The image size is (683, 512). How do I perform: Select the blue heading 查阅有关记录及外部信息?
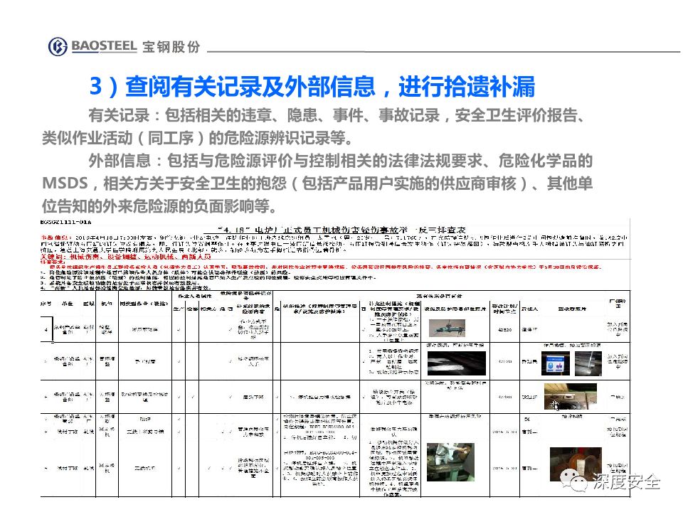coord(250,87)
